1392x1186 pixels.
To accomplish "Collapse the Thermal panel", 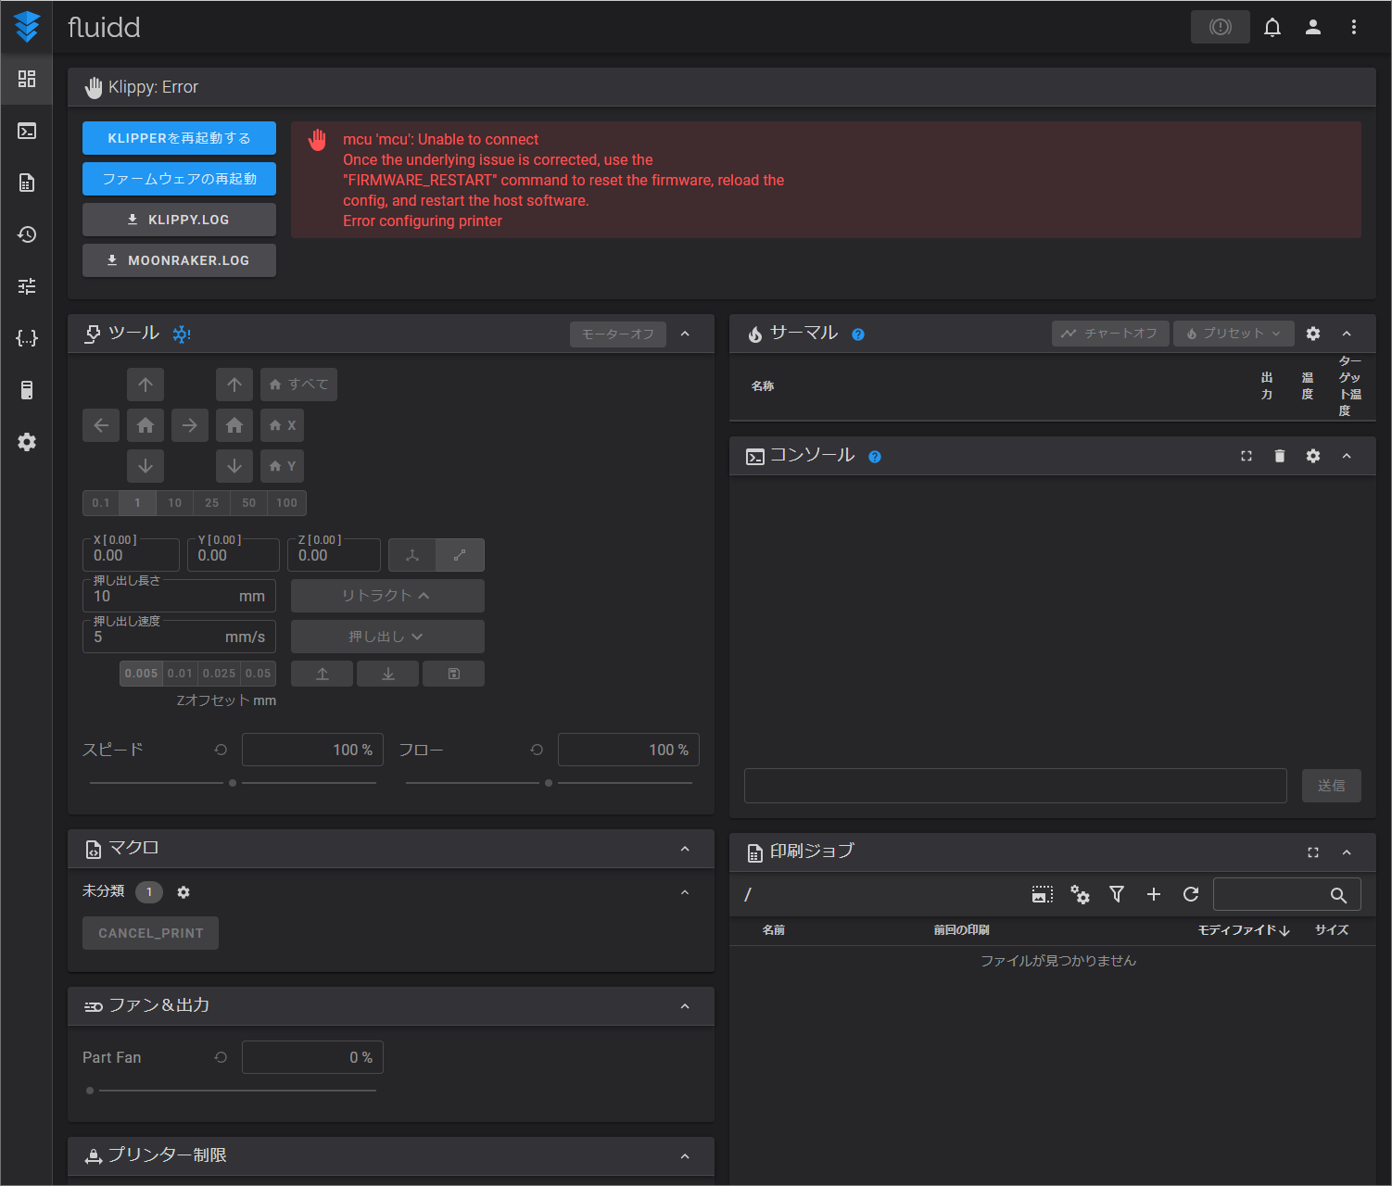I will 1347,334.
